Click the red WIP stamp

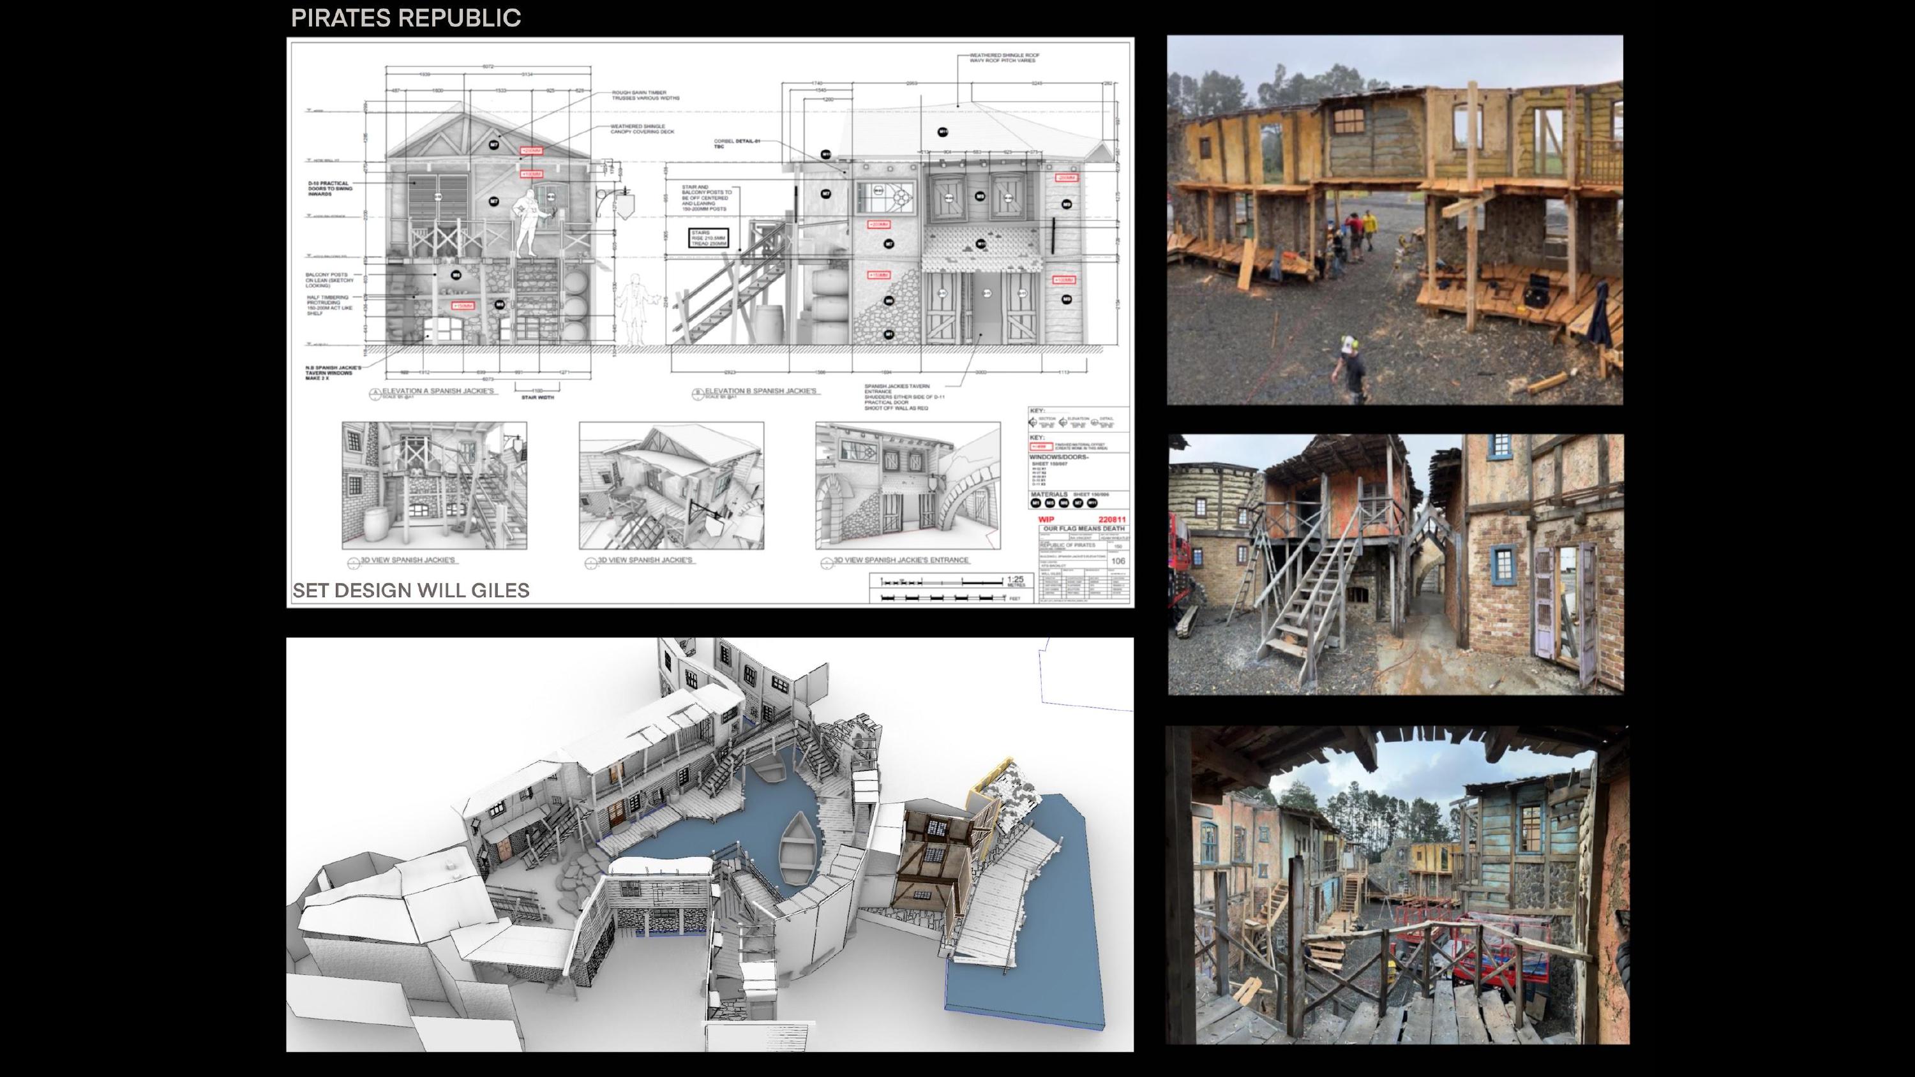(x=1047, y=519)
